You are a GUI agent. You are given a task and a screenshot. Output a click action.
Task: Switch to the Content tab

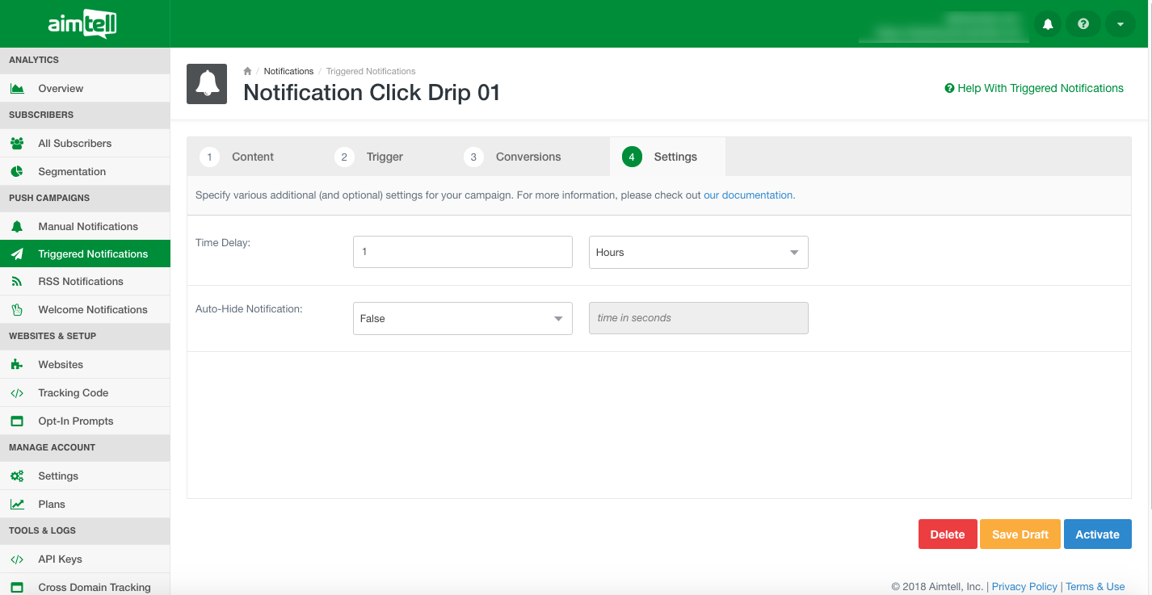[238, 157]
